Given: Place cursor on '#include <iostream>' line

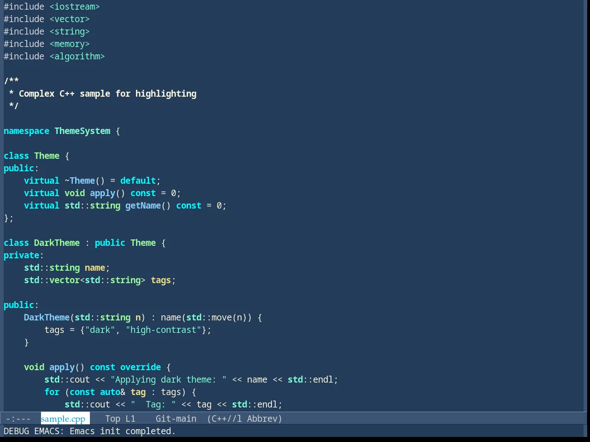Looking at the screenshot, I should [x=52, y=7].
